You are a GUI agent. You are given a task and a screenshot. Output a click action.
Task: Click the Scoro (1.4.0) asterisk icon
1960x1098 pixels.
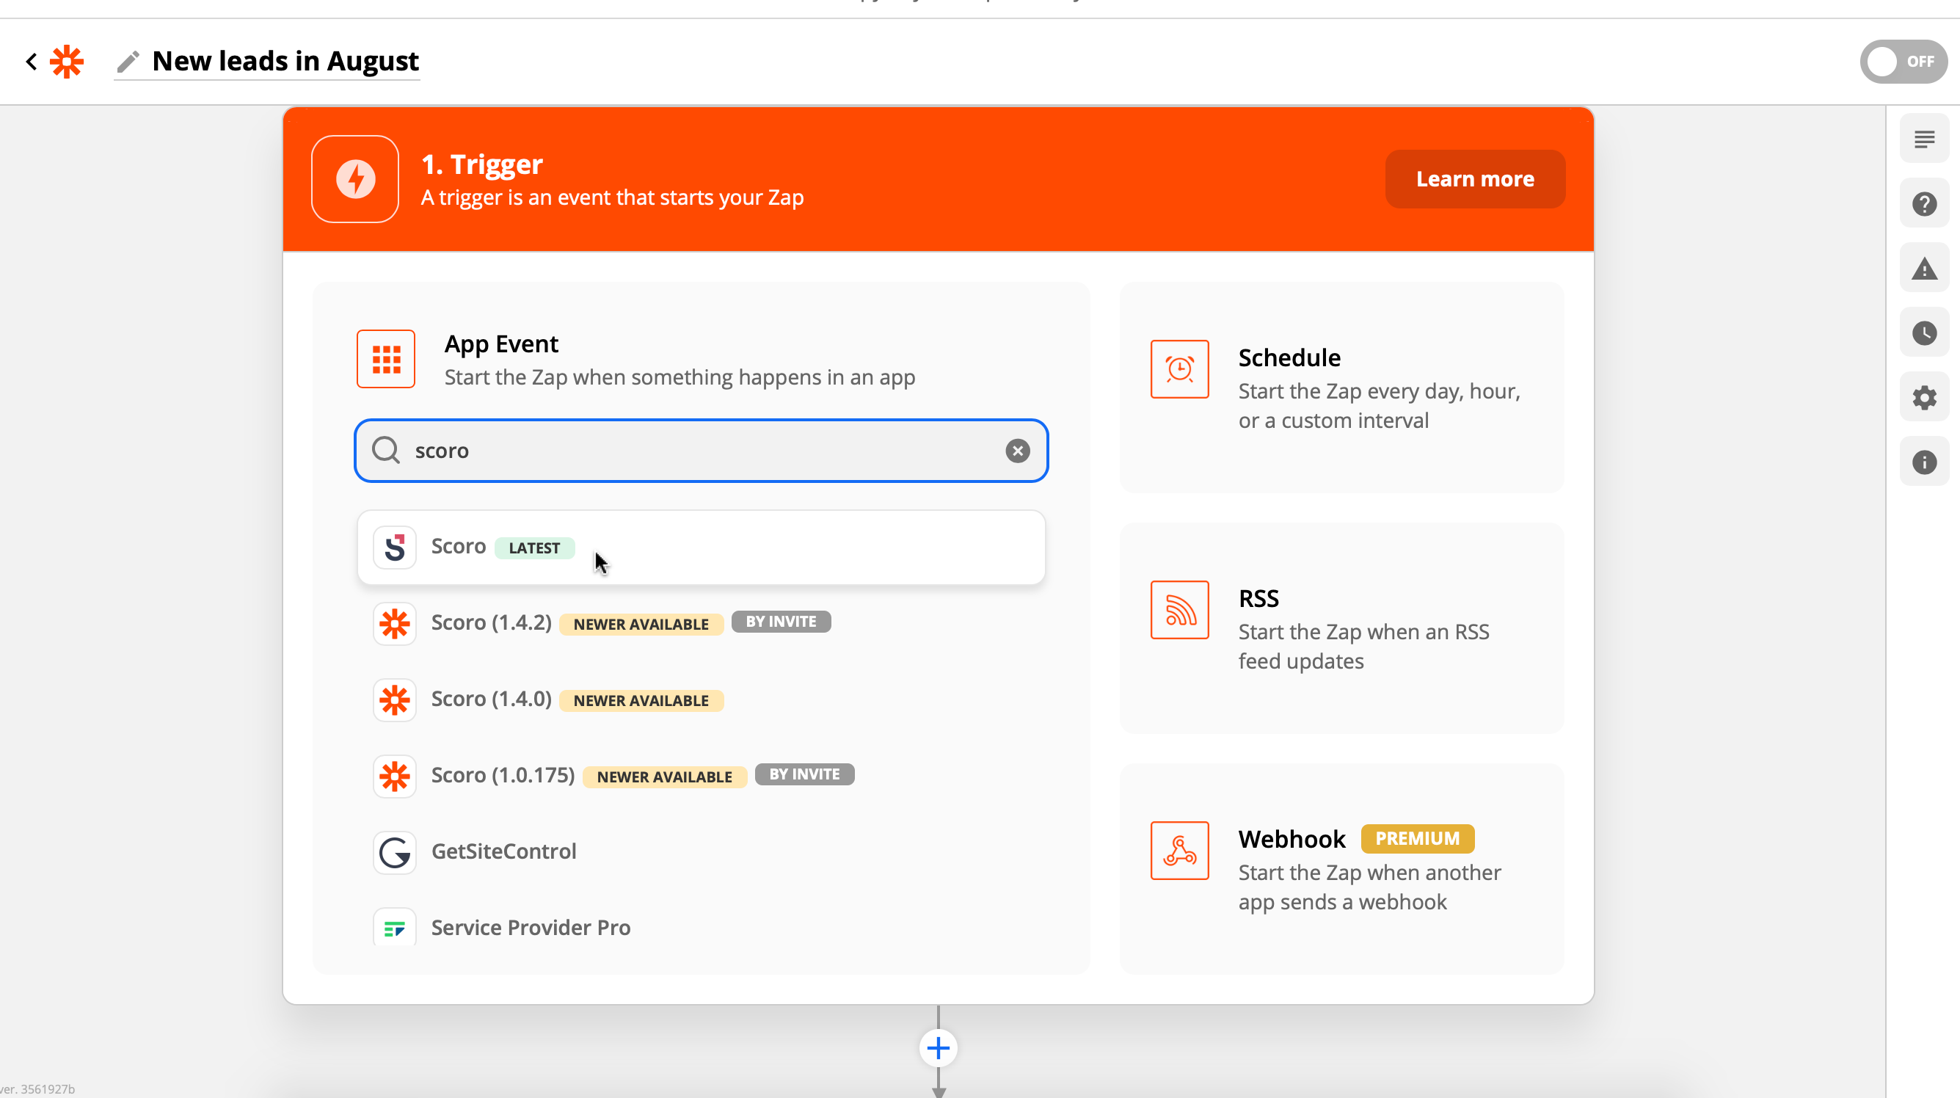pyautogui.click(x=394, y=699)
